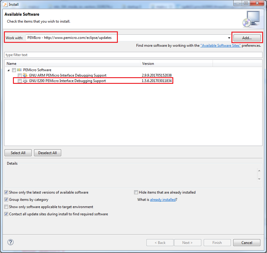Enable Show only software applicable to target environment
The height and width of the screenshot is (253, 267).
[6, 207]
